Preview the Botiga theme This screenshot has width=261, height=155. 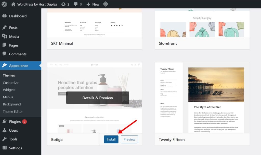(x=129, y=139)
